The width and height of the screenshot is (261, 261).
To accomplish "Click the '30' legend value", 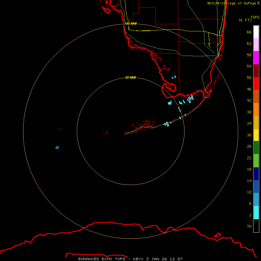I will coord(249,135).
